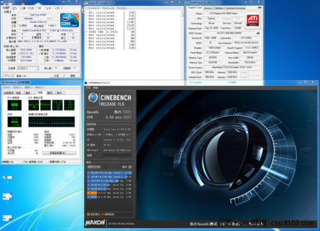The height and width of the screenshot is (231, 320).
Task: Click the Task Manager title bar icon
Action: coord(3,83)
